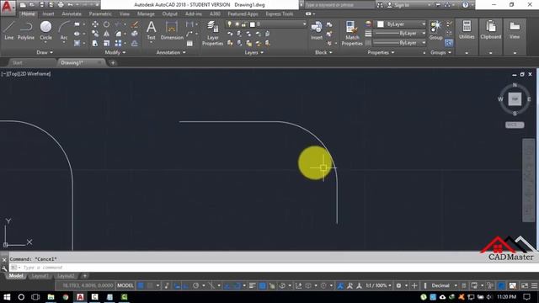
Task: Click the keyword search field
Action: 339,5
